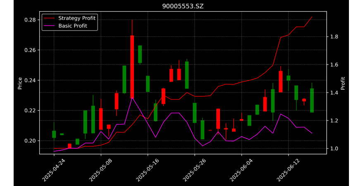Screen dimensions: 363x186
Task: Click the 1.2 profit tick label
Action: click(x=334, y=121)
